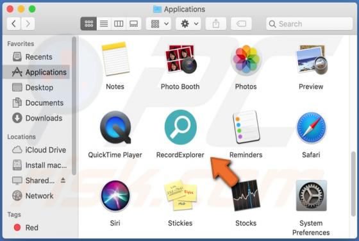Select the Install mac... volume
Viewport: 359px width, 241px height.
point(37,165)
